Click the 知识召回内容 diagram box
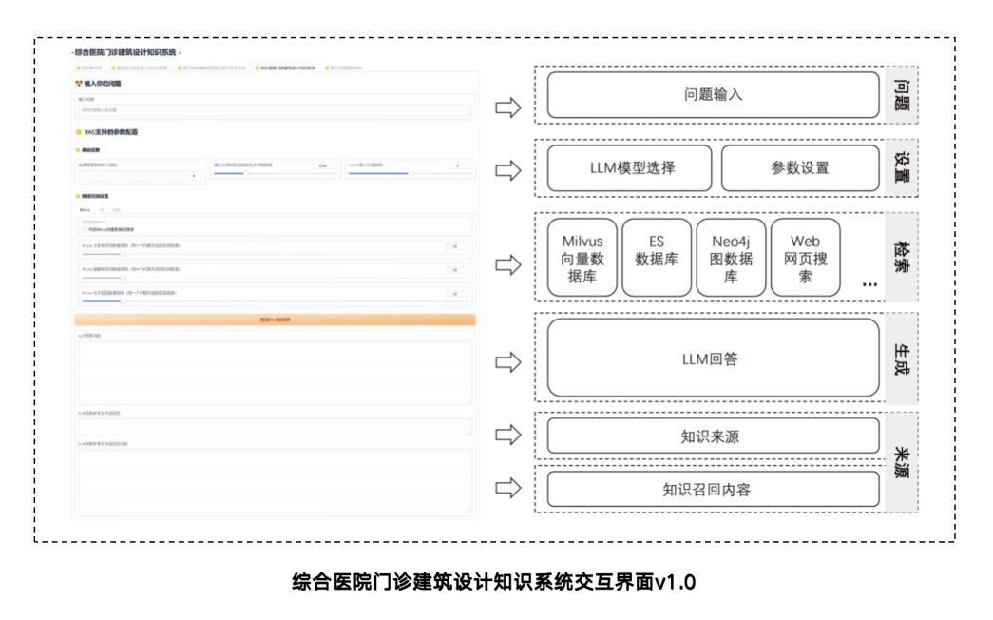The image size is (993, 620). [x=713, y=489]
